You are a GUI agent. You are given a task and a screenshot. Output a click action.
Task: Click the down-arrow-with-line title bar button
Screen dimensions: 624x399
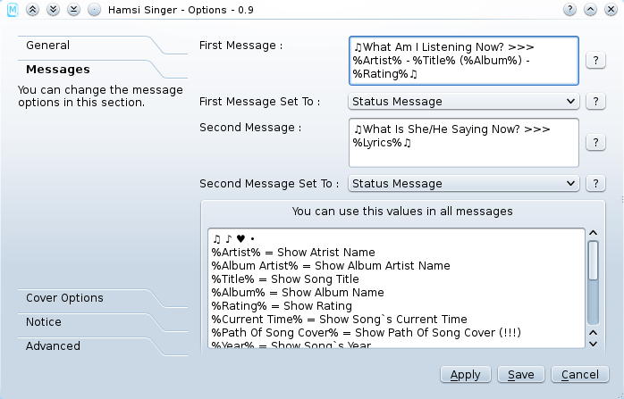point(73,10)
